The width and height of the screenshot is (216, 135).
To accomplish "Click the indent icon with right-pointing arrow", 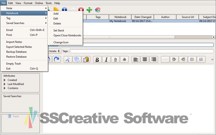I will point(174,59).
